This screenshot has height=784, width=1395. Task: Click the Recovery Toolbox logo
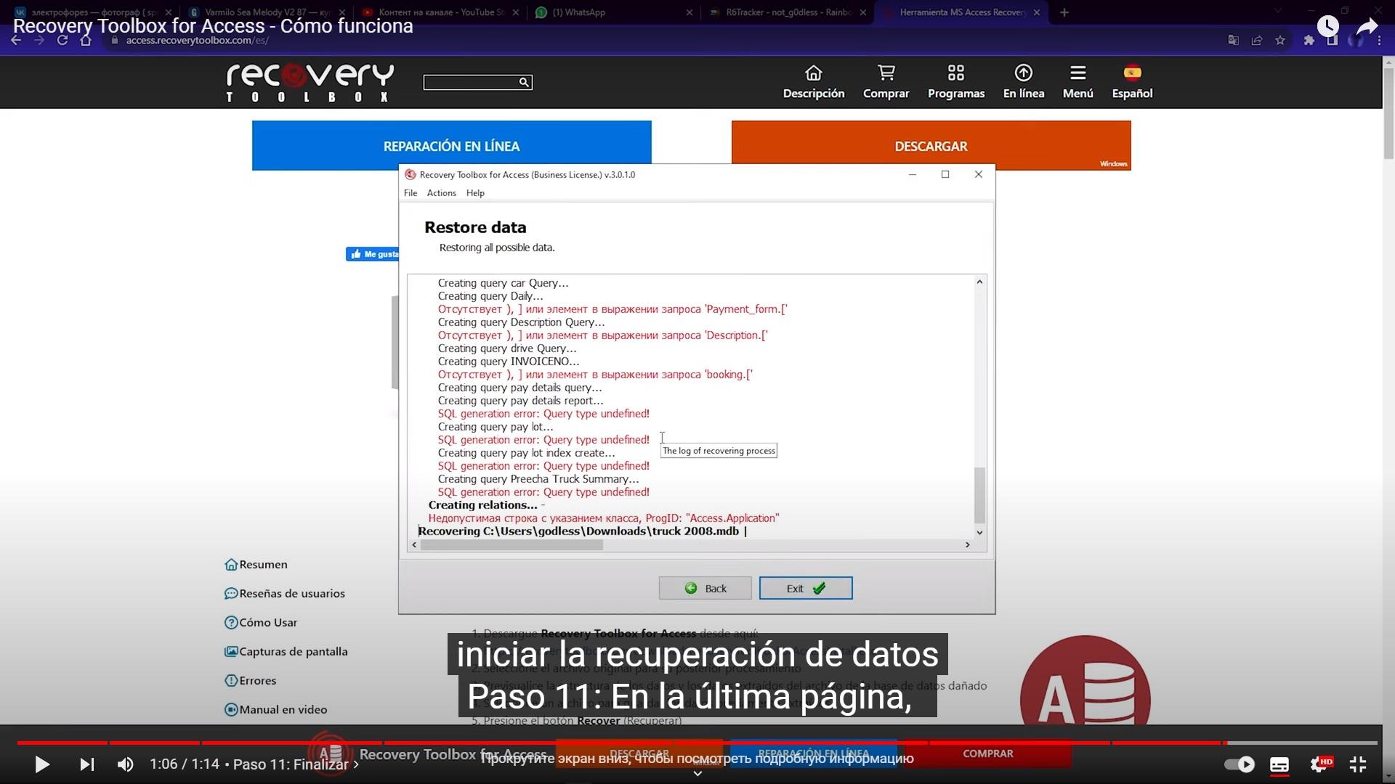coord(310,83)
